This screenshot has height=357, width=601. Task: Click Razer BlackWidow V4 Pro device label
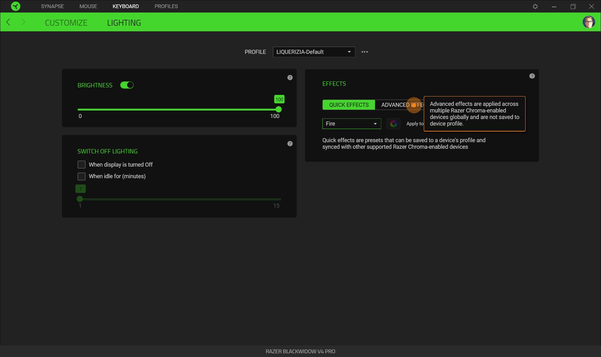click(300, 351)
